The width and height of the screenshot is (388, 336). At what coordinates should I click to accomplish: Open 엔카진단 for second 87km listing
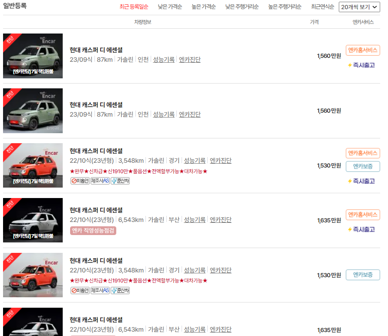[x=190, y=114]
